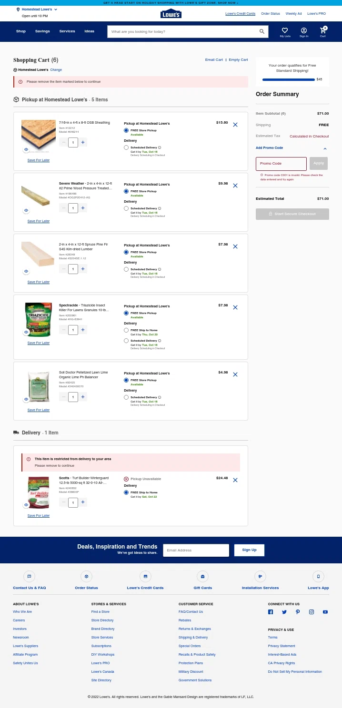Open Lowe's Facebook page icon
The width and height of the screenshot is (342, 708).
click(x=271, y=612)
